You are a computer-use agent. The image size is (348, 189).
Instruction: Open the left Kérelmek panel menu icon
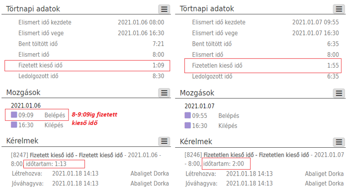(164, 141)
